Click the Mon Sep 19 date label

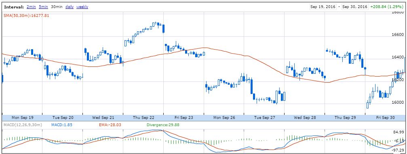tap(23, 117)
